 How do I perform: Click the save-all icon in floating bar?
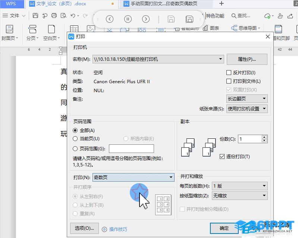[x=189, y=19]
